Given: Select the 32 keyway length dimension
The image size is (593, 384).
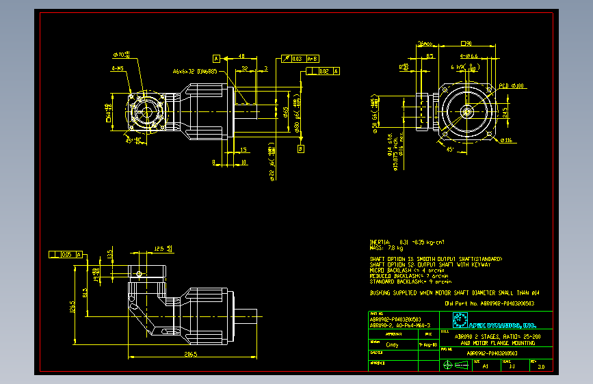Looking at the screenshot, I should (x=245, y=68).
